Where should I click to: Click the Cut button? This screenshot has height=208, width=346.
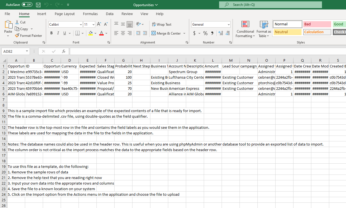[x=20, y=22]
